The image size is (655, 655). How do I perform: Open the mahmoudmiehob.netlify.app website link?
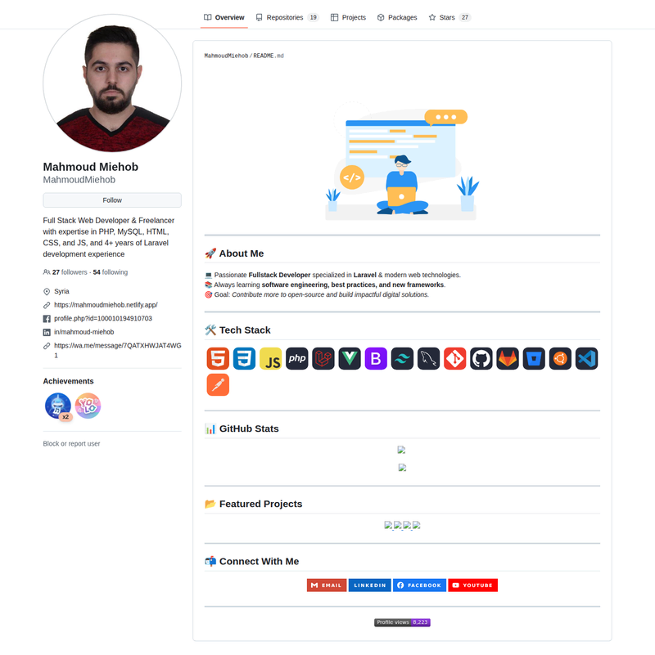(x=106, y=305)
